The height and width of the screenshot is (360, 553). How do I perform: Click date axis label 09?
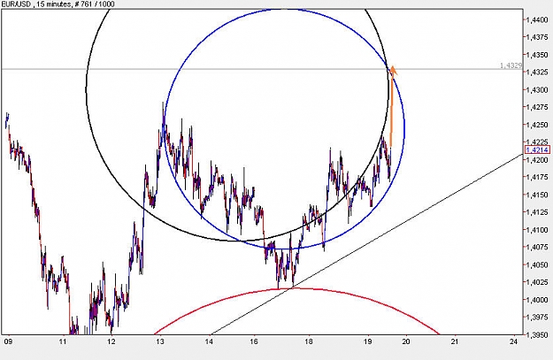[x=8, y=341]
